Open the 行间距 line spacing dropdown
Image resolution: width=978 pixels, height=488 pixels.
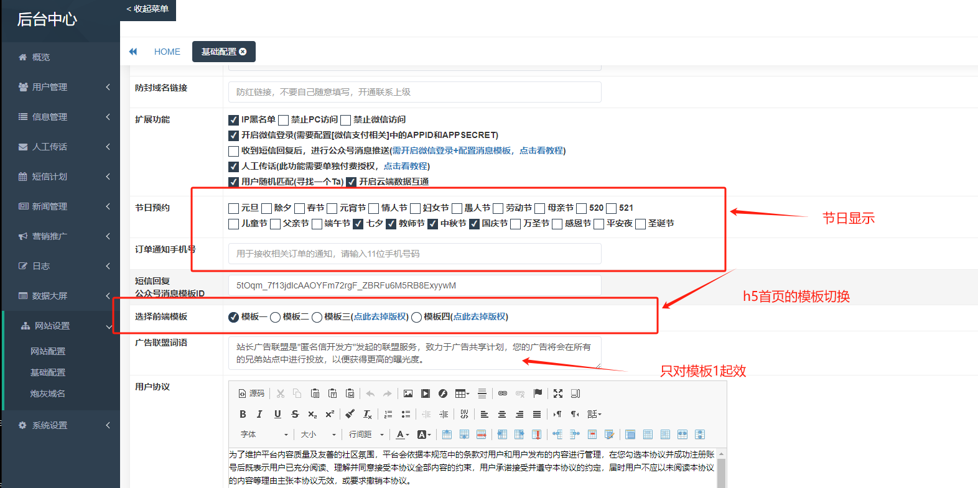(x=366, y=435)
